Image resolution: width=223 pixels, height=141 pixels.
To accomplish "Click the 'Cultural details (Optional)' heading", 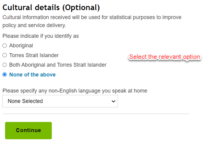I will (x=51, y=7).
